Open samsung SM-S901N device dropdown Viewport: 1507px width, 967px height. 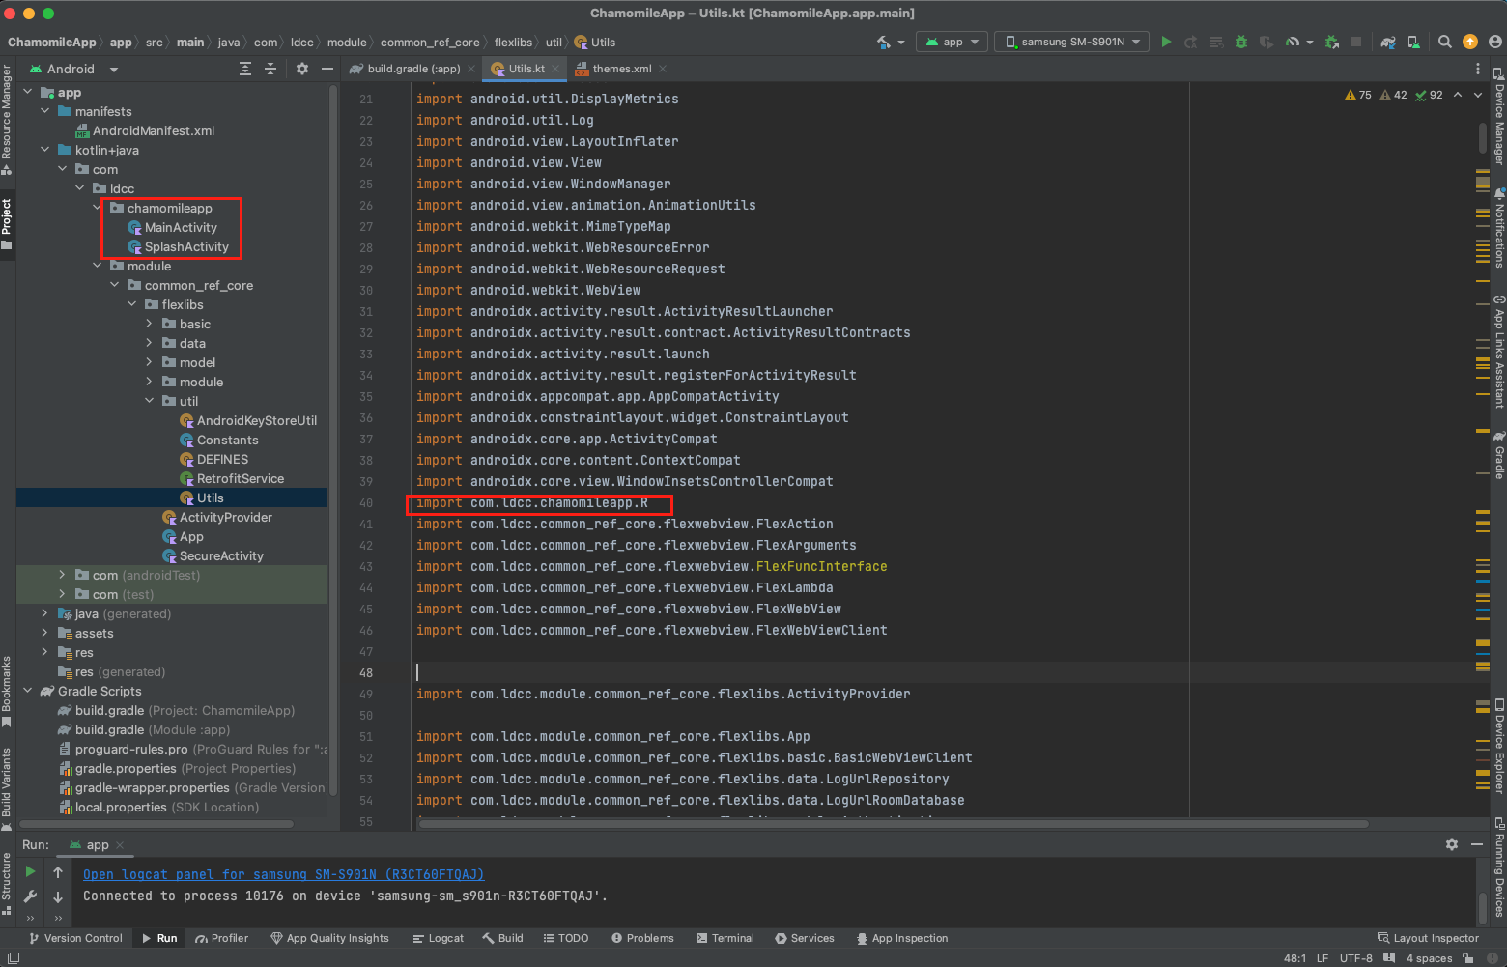1071,42
